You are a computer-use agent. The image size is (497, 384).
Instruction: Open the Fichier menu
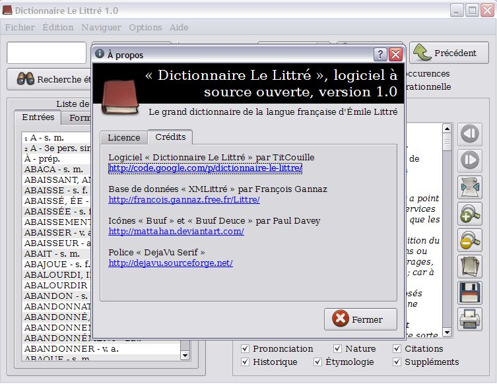(x=20, y=27)
